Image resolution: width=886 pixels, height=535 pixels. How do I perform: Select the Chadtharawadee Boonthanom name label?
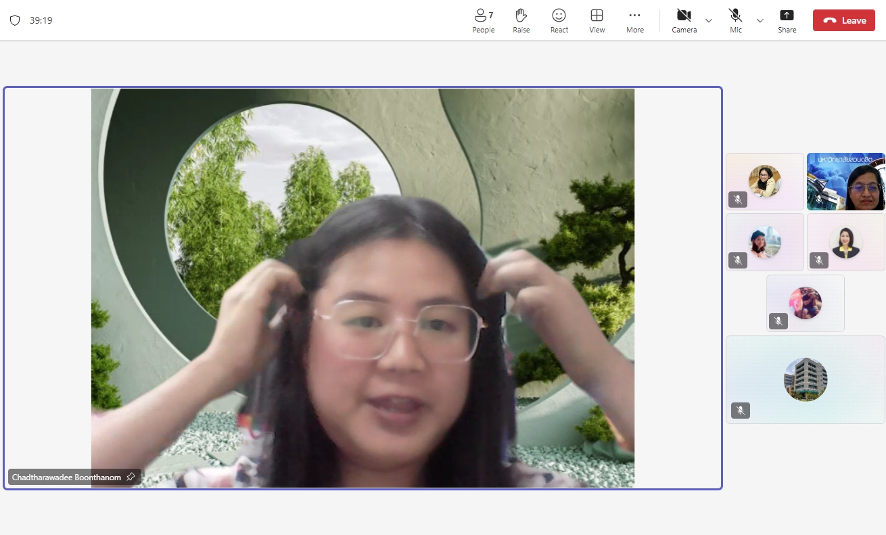click(66, 477)
